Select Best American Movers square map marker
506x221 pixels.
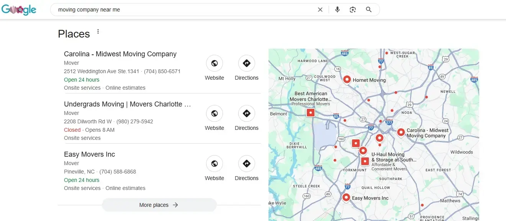[311, 113]
